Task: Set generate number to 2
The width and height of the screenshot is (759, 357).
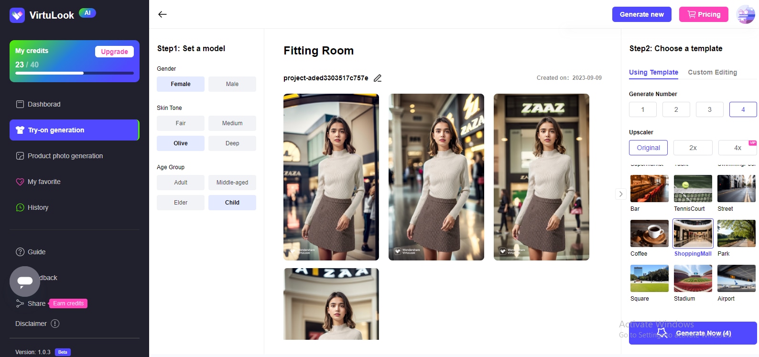Action: 676,109
